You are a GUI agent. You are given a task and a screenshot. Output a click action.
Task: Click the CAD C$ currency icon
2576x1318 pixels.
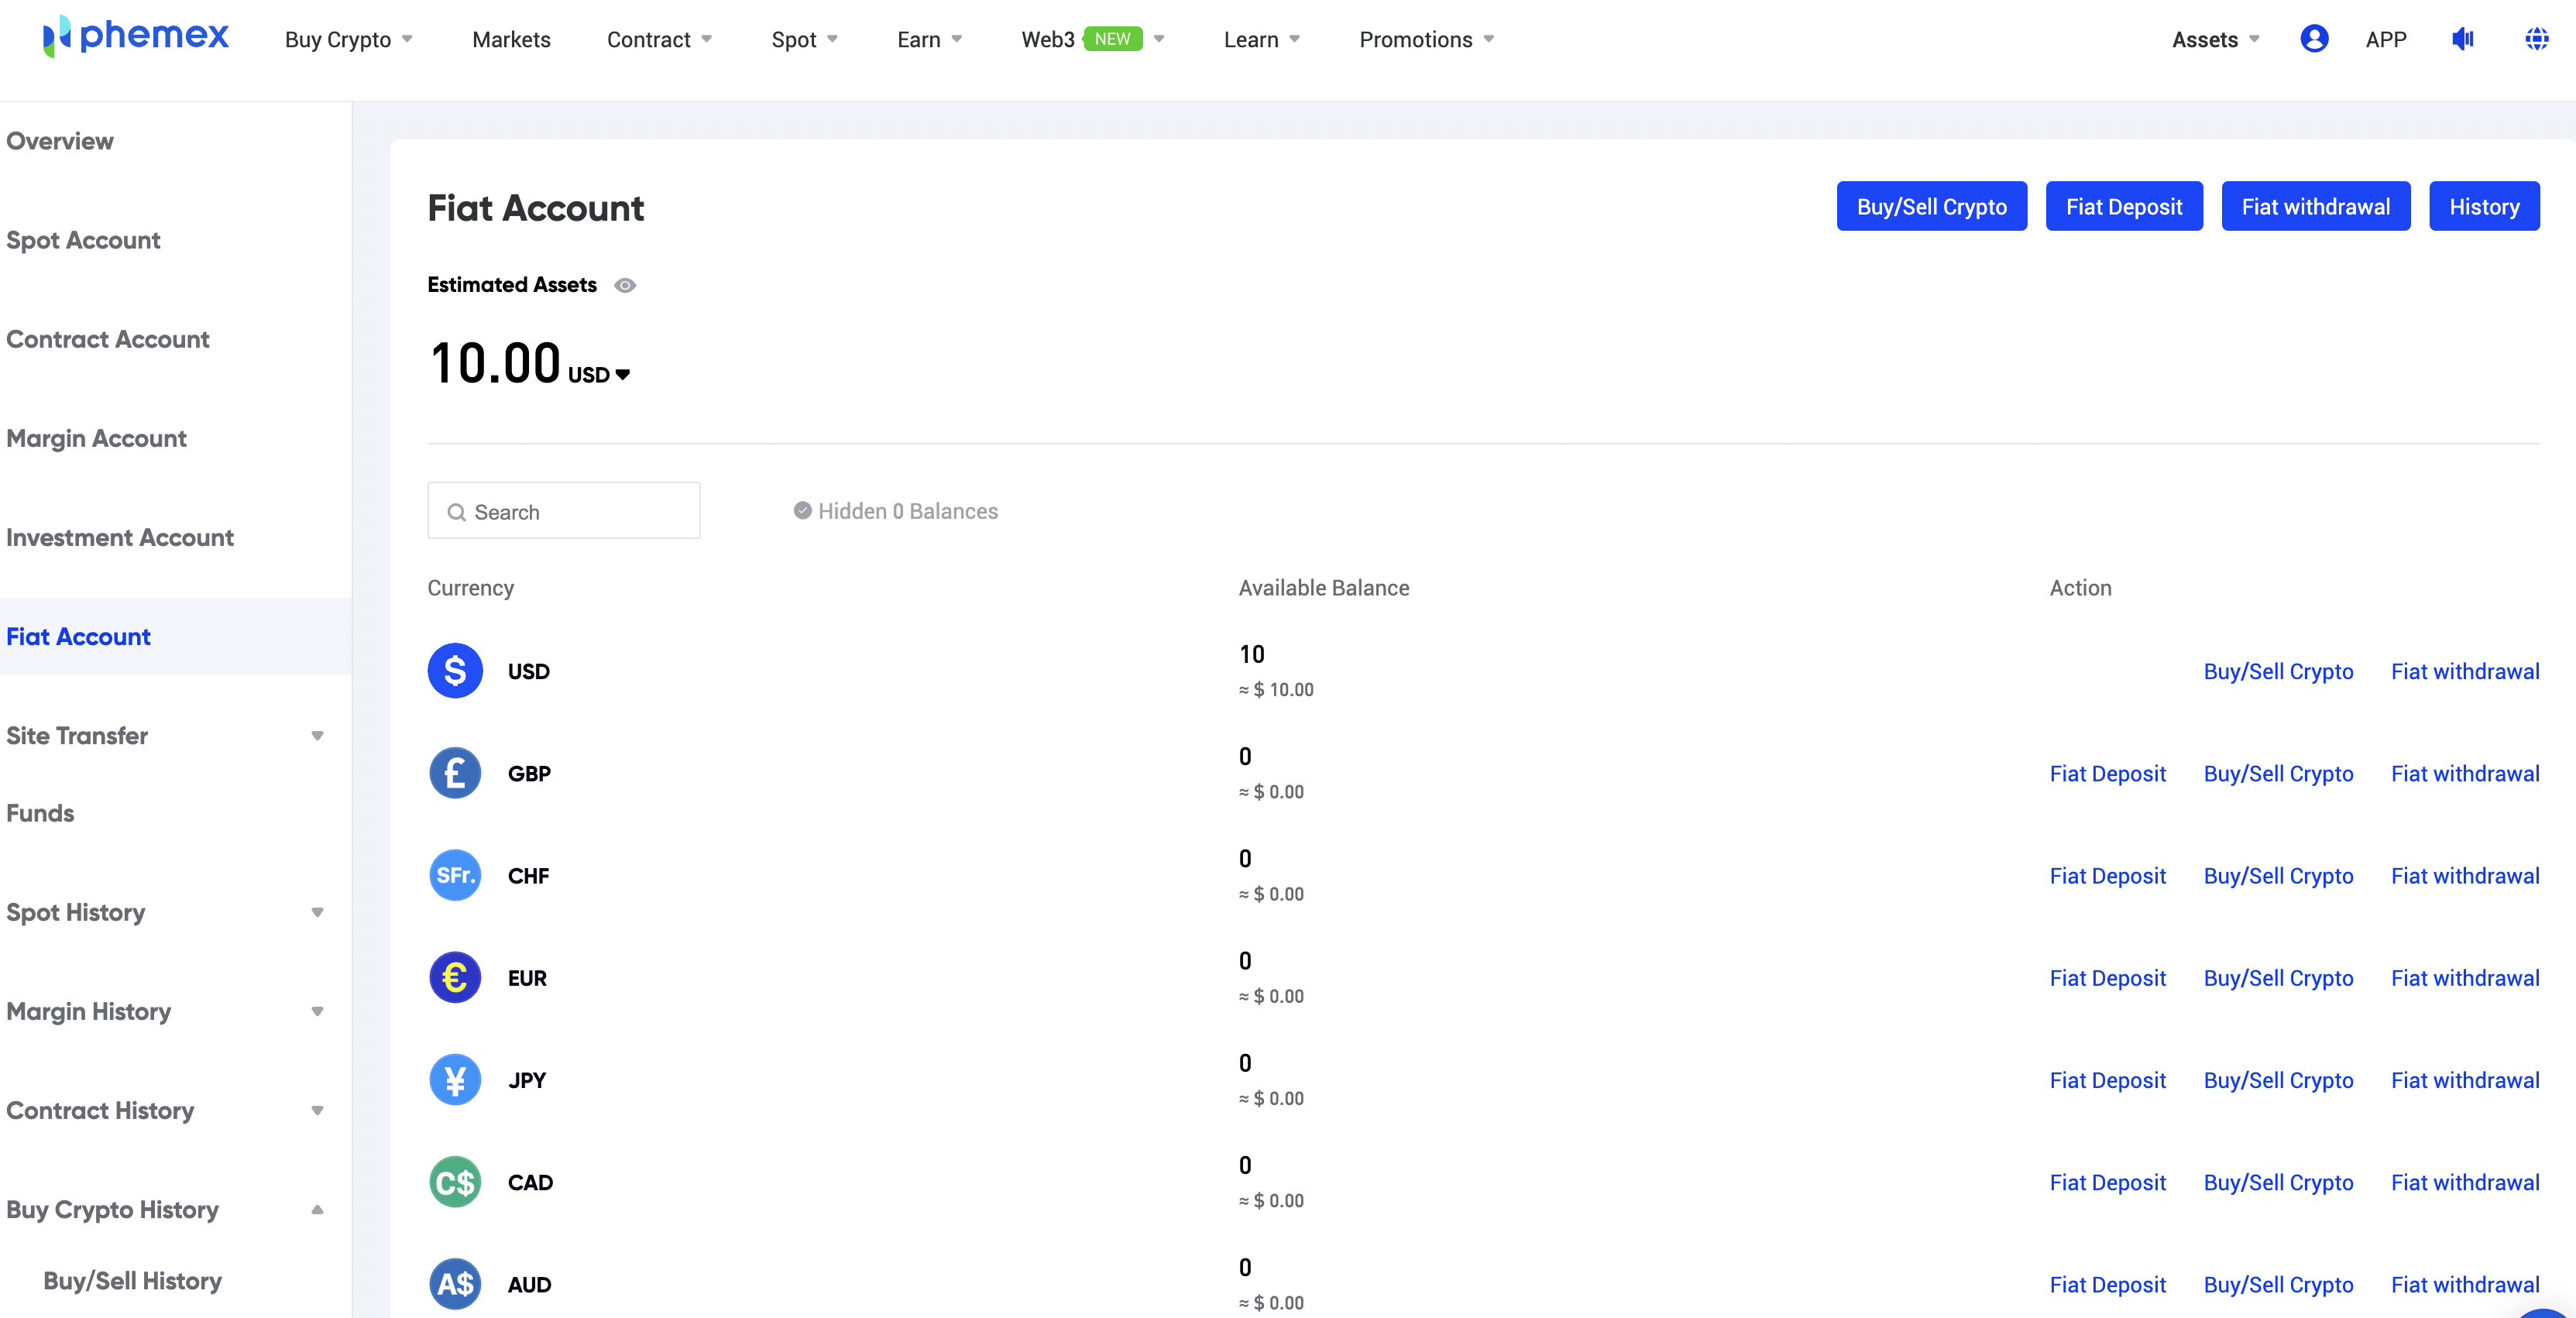[455, 1182]
